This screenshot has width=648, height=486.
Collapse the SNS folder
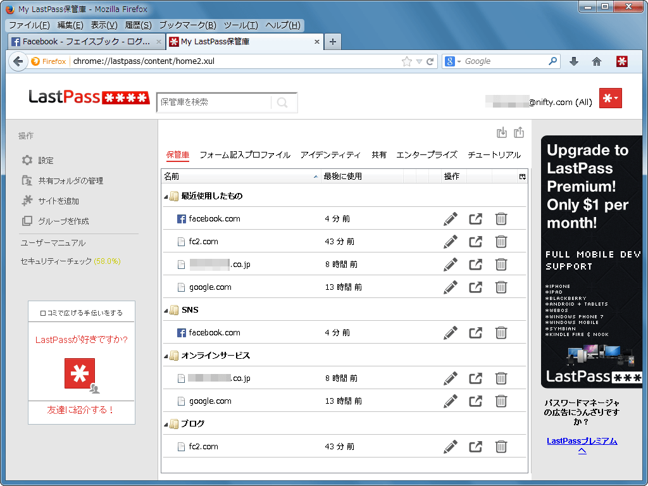coord(166,311)
